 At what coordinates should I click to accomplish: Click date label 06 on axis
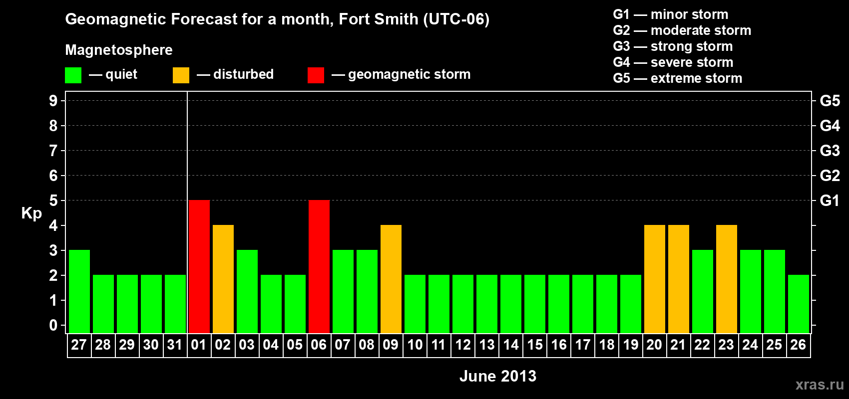[x=319, y=345]
